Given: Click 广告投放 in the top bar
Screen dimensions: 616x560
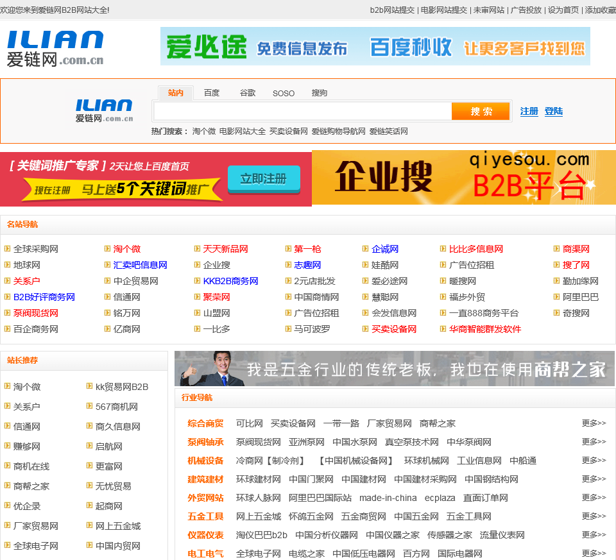Looking at the screenshot, I should [526, 10].
